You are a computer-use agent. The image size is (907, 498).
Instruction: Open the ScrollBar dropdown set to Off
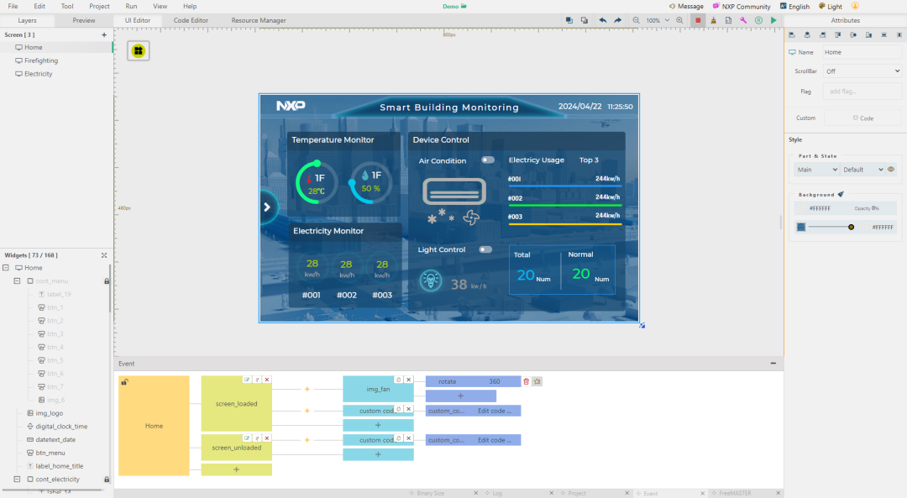(x=862, y=71)
